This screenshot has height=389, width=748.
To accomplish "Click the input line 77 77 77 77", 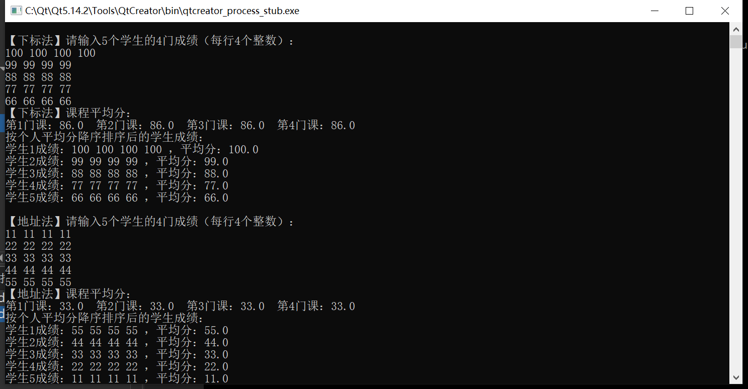I will 38,89.
